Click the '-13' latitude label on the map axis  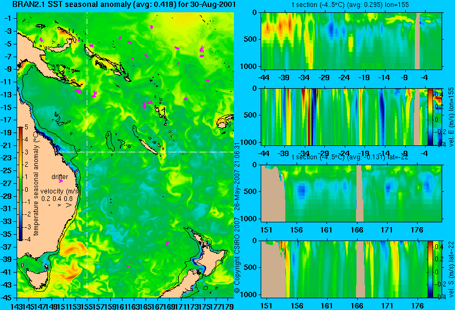(x=6, y=95)
